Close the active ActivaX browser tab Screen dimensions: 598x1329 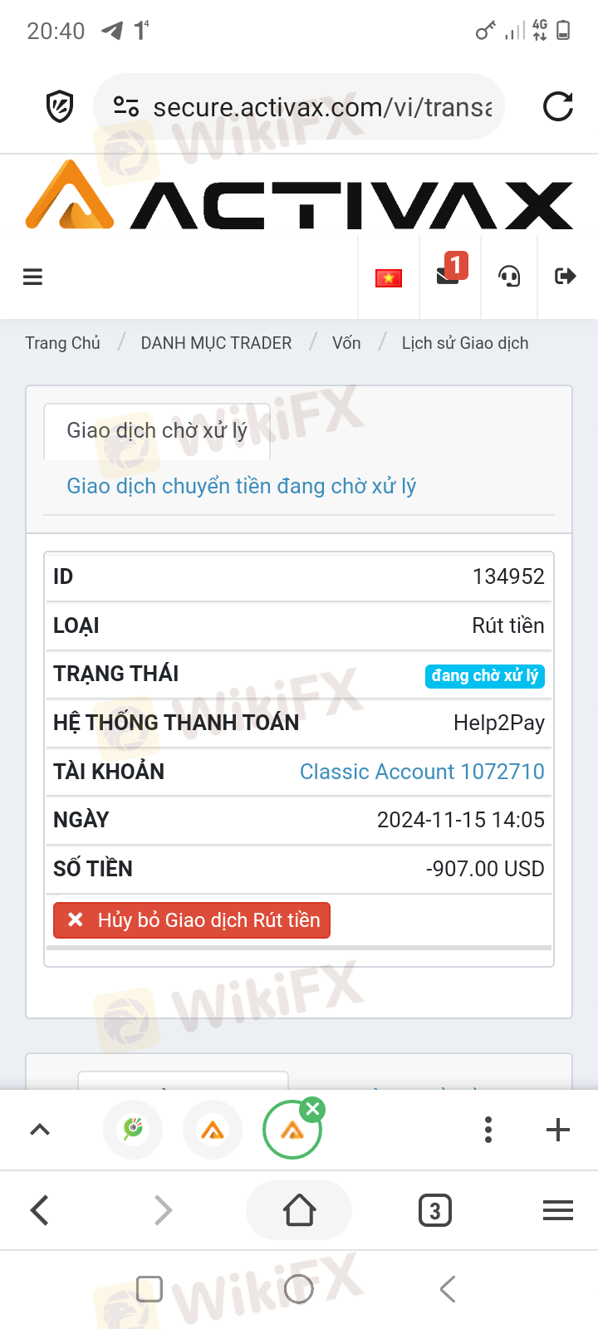pyautogui.click(x=312, y=1109)
